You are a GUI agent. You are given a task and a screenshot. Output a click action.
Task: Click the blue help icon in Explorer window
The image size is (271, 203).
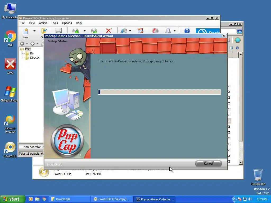pyautogui.click(x=237, y=48)
